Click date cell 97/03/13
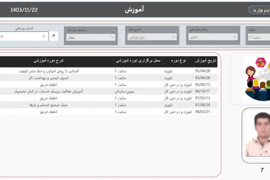The height and width of the screenshot is (180, 270). click(x=202, y=98)
